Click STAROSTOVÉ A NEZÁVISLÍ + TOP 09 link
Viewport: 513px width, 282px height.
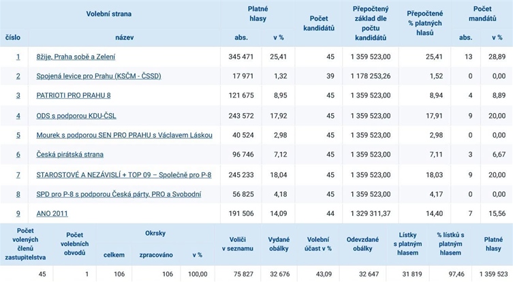(124, 175)
